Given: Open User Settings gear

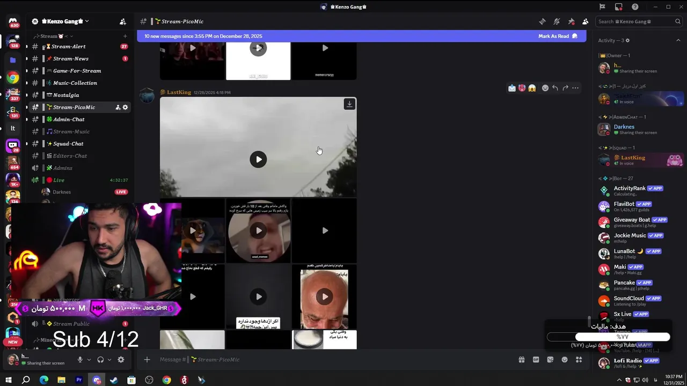Looking at the screenshot, I should click(x=121, y=360).
